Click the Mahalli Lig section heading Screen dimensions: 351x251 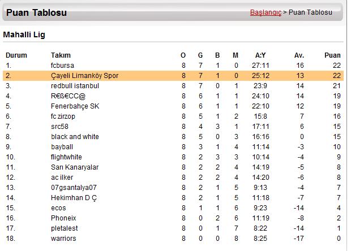click(24, 34)
